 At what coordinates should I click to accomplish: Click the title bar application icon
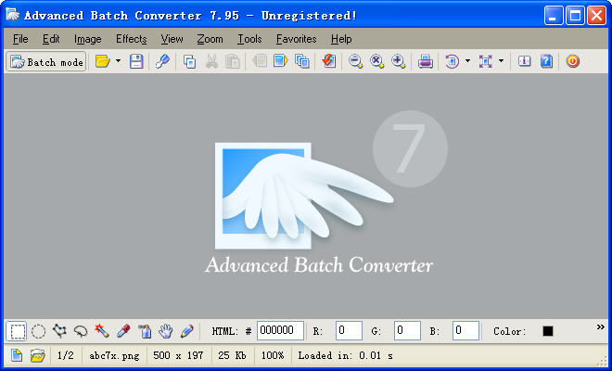(x=12, y=15)
